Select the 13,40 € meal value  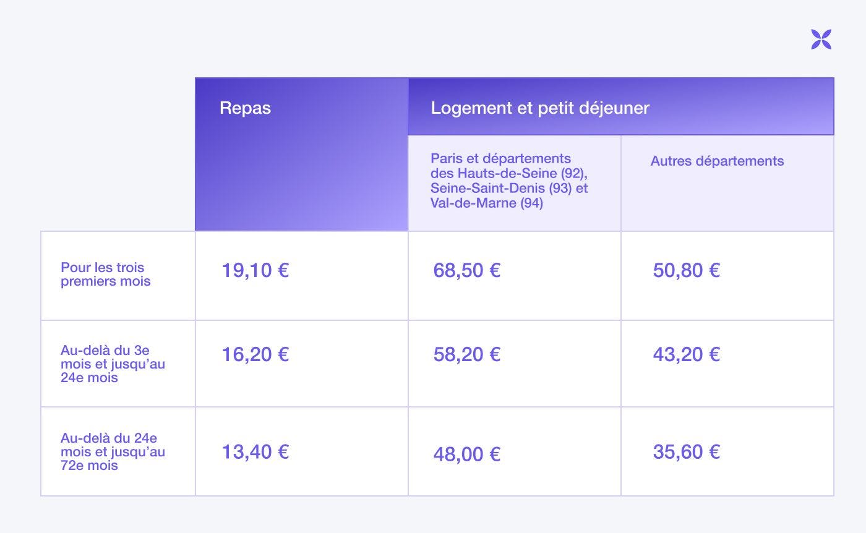click(255, 452)
